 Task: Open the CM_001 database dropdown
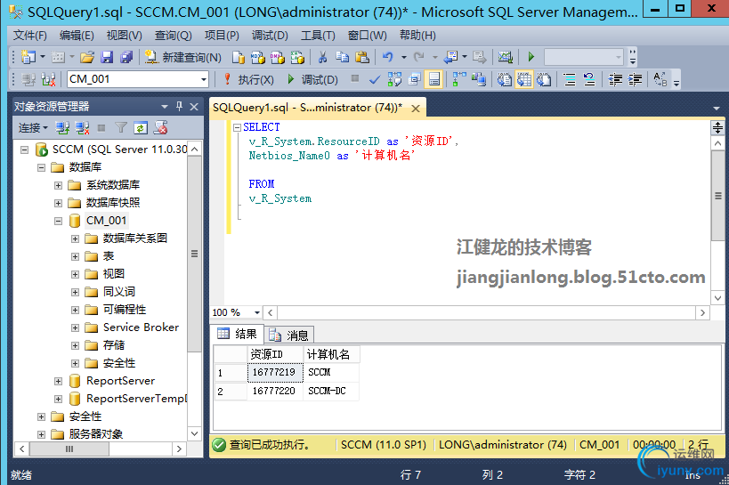point(204,79)
